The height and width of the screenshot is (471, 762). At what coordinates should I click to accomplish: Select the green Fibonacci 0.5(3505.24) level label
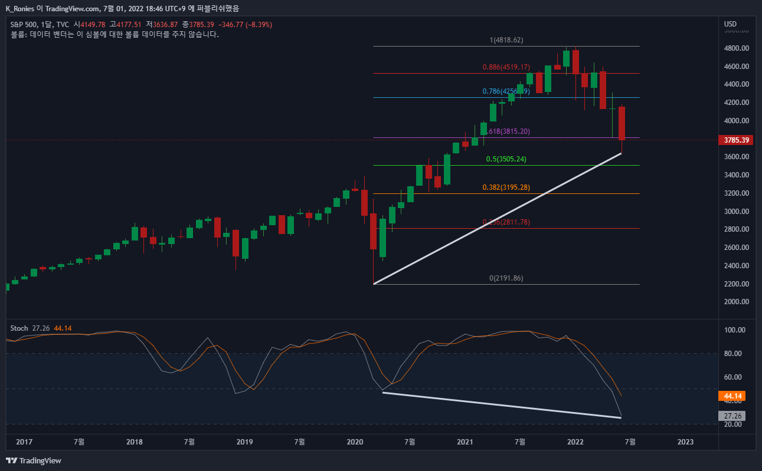(506, 159)
